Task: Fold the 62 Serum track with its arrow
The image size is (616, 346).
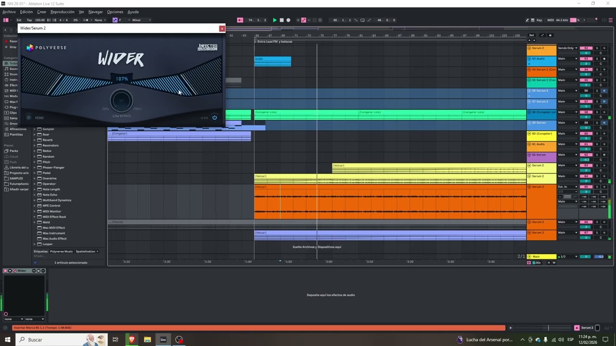Action: coord(529,155)
